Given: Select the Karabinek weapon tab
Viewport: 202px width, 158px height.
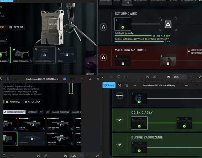Looking at the screenshot, I should (32, 112).
